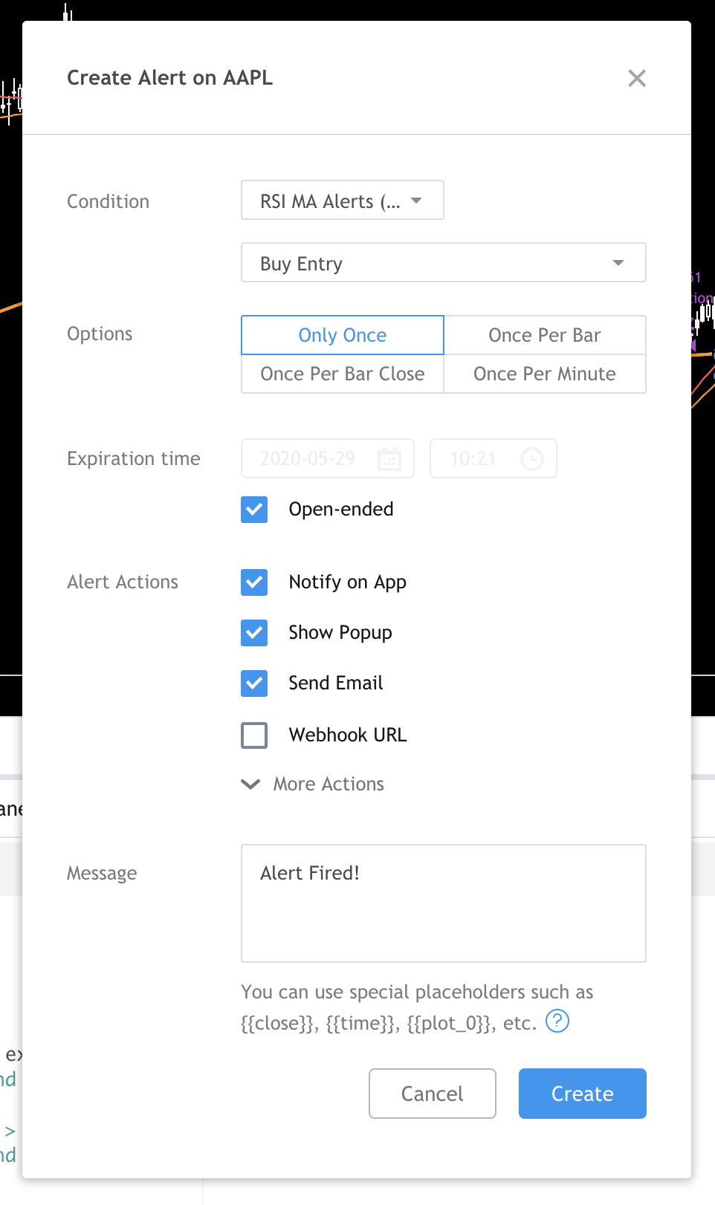Screen dimensions: 715x1205
Task: Expand More Actions section
Action: click(313, 784)
